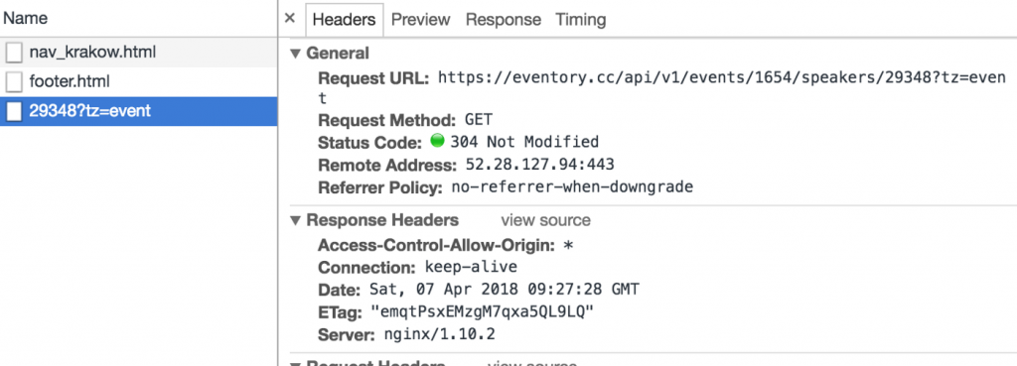The width and height of the screenshot is (1017, 366).
Task: Click view source beside Request Headers
Action: pos(532,363)
